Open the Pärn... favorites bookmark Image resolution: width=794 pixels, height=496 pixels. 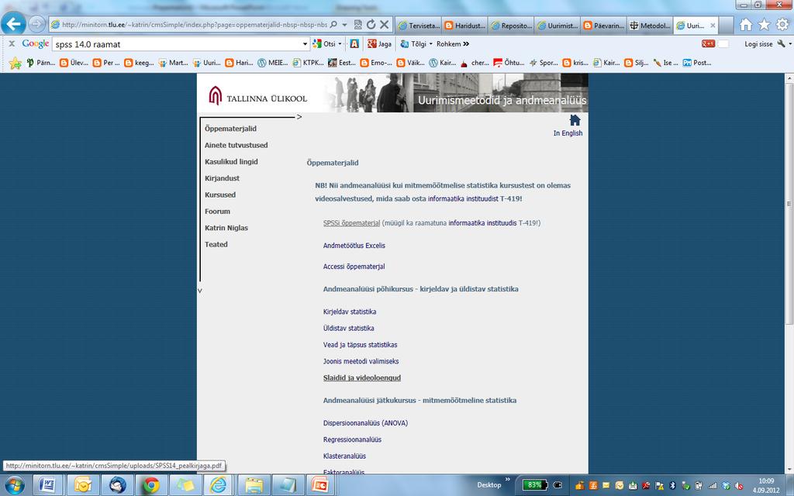pyautogui.click(x=40, y=63)
